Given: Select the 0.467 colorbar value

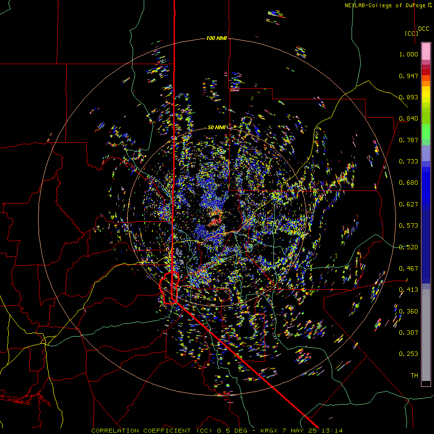Looking at the screenshot, I should coord(408,269).
